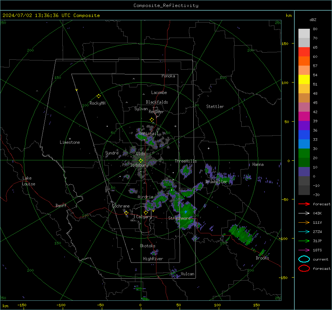This screenshot has width=332, height=310.
Task: Click the yellow diamond marker below Cochrane
Action: (x=127, y=213)
